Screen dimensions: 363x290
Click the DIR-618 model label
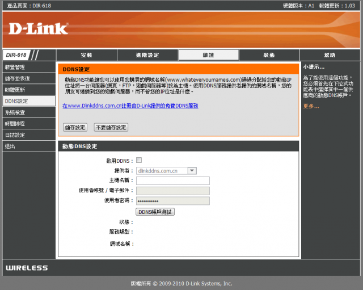(16, 55)
